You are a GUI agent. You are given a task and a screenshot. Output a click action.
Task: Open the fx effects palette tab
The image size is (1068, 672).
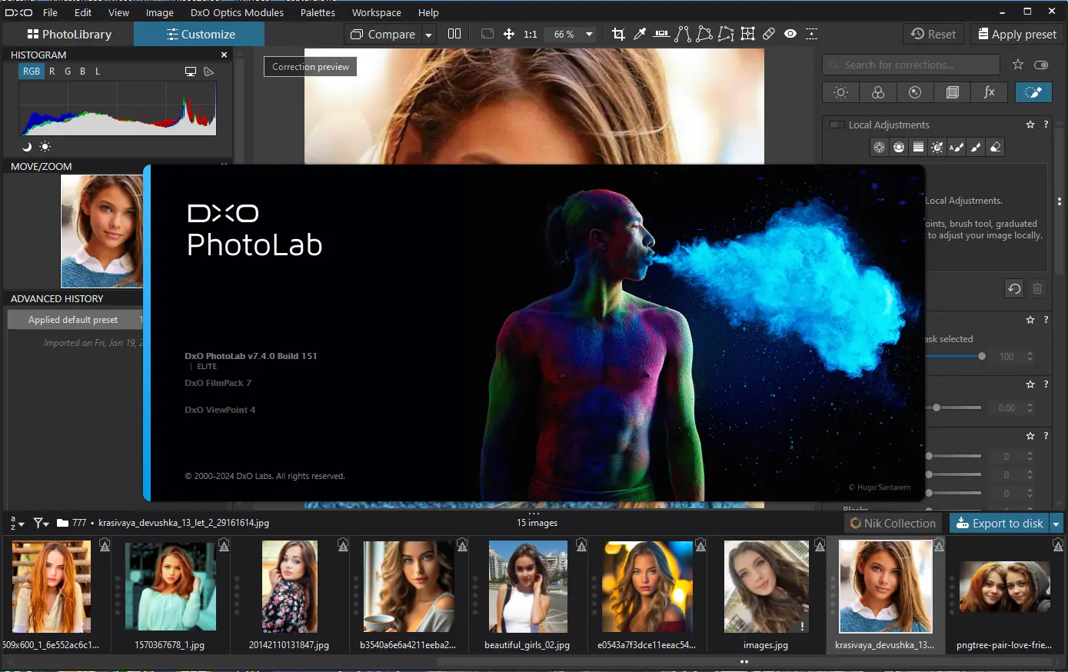990,92
